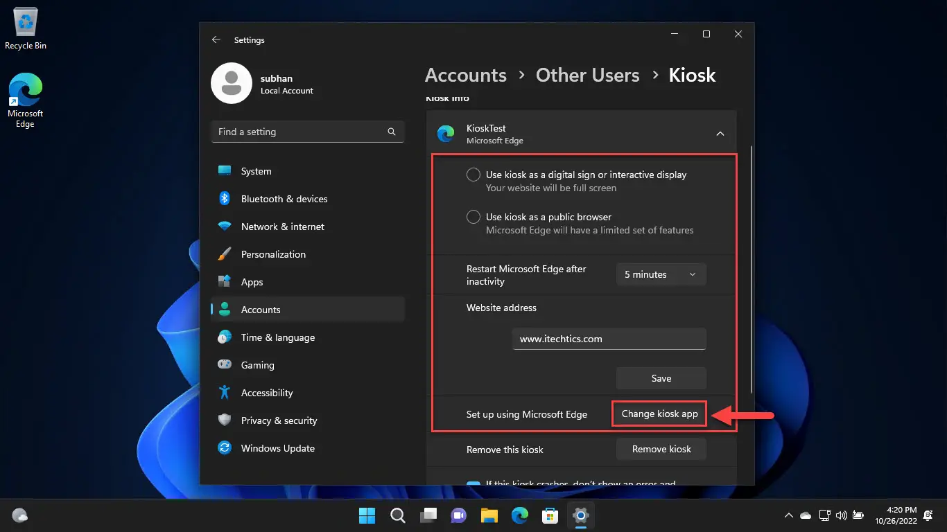Viewport: 947px width, 532px height.
Task: Open the Recycle Bin desktop icon
Action: coord(26,30)
